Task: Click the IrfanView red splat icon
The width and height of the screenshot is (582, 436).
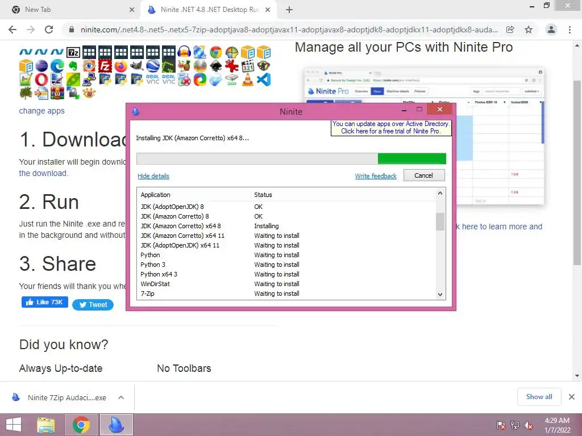Action: coord(232,66)
